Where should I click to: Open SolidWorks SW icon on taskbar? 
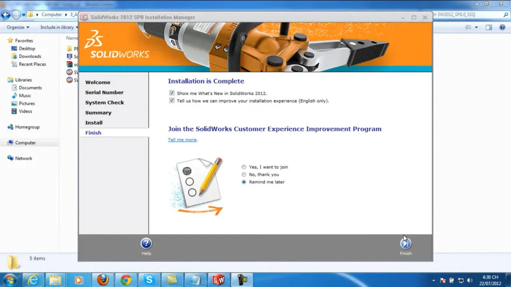[x=219, y=280]
